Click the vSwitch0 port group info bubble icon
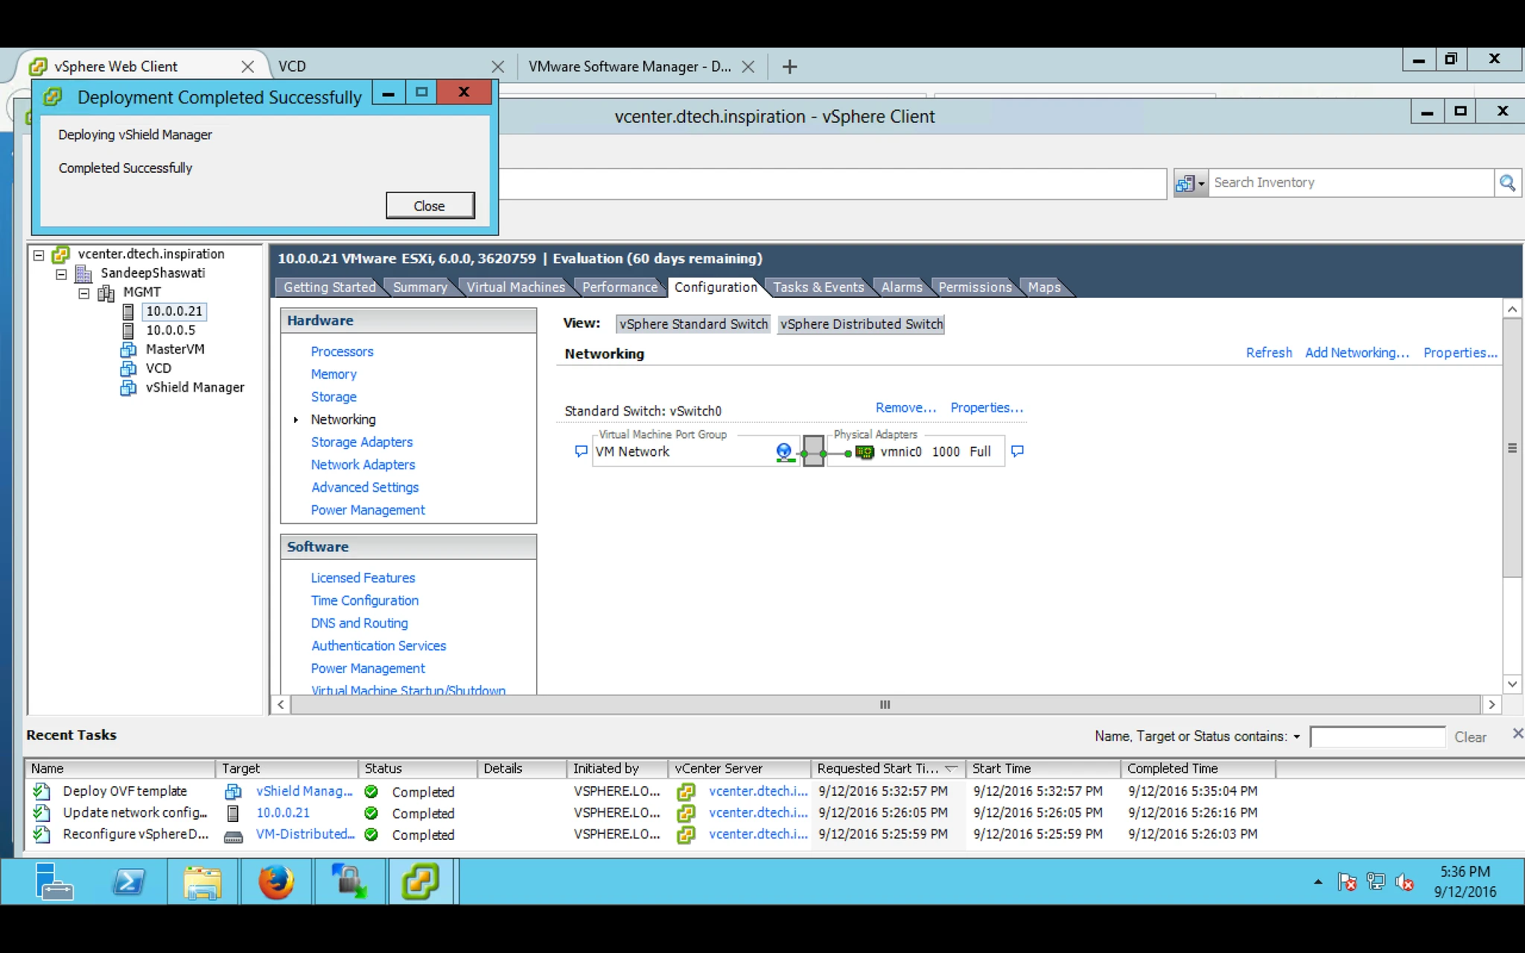This screenshot has height=953, width=1525. [x=581, y=451]
